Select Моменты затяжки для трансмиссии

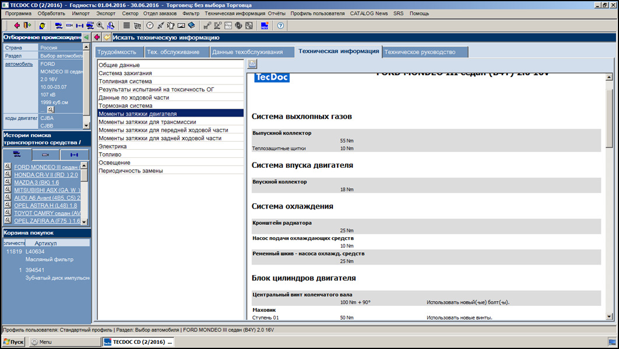tap(171, 122)
